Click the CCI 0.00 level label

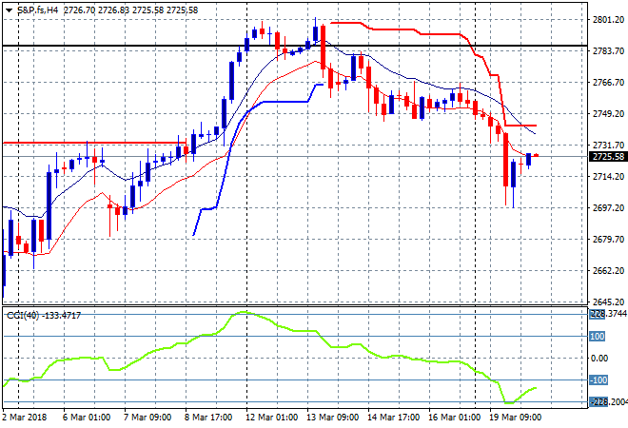[x=599, y=359]
